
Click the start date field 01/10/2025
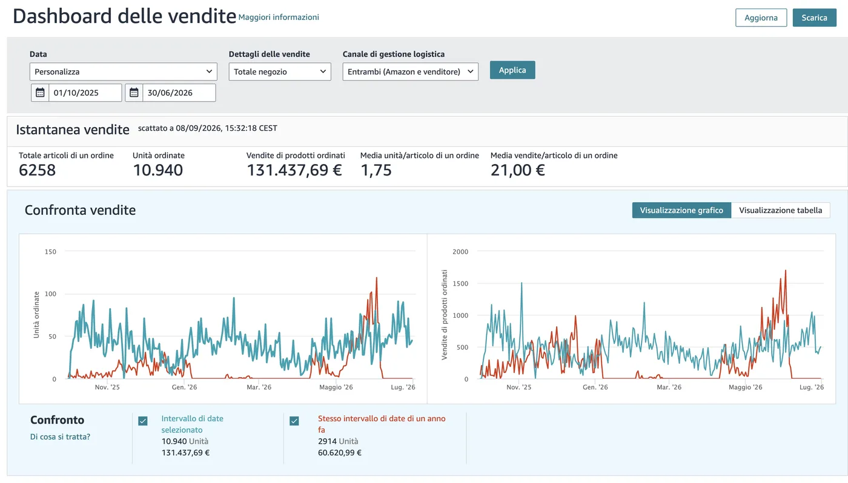[85, 93]
